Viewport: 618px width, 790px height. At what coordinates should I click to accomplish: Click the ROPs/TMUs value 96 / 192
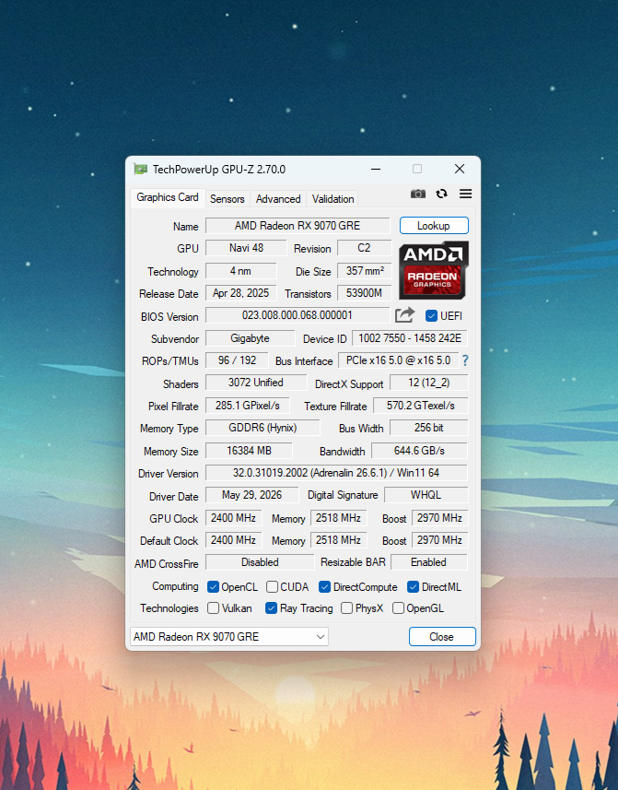tap(237, 360)
